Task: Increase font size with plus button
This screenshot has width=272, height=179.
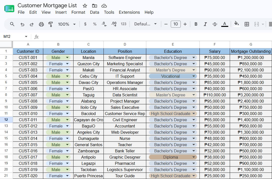Action: click(185, 24)
